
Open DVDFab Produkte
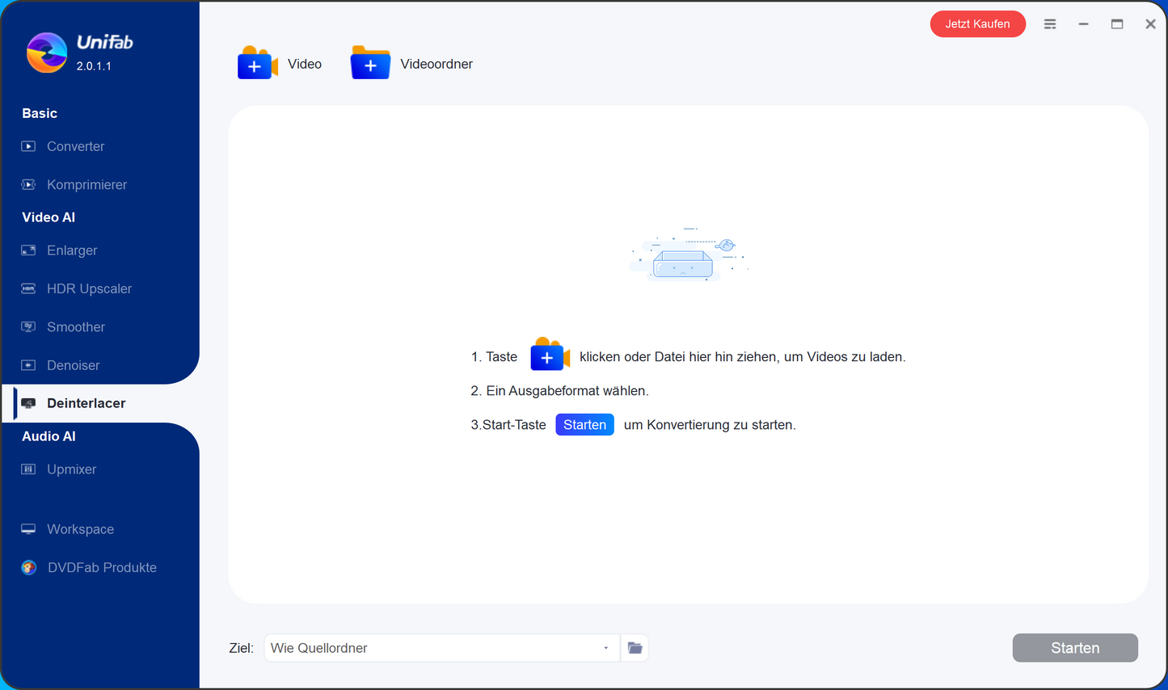tap(101, 567)
